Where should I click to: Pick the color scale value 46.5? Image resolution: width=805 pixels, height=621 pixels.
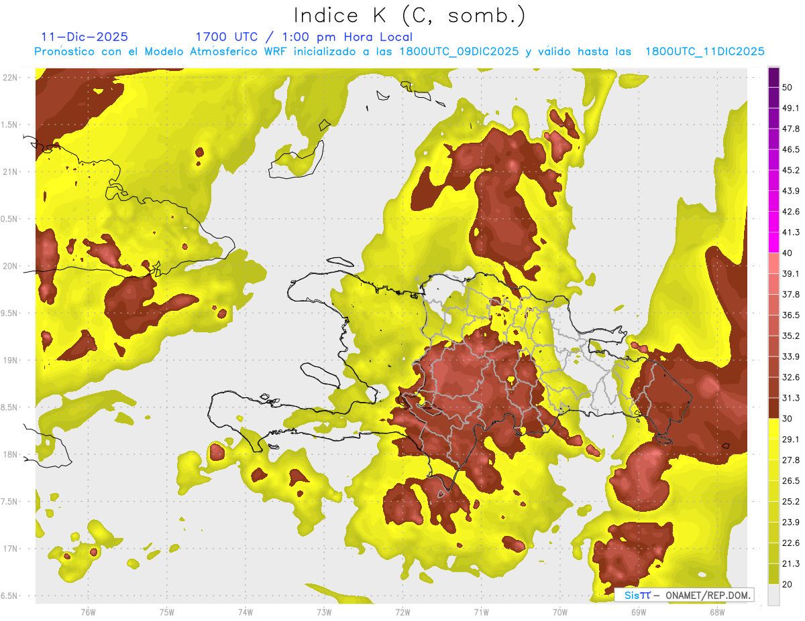791,149
